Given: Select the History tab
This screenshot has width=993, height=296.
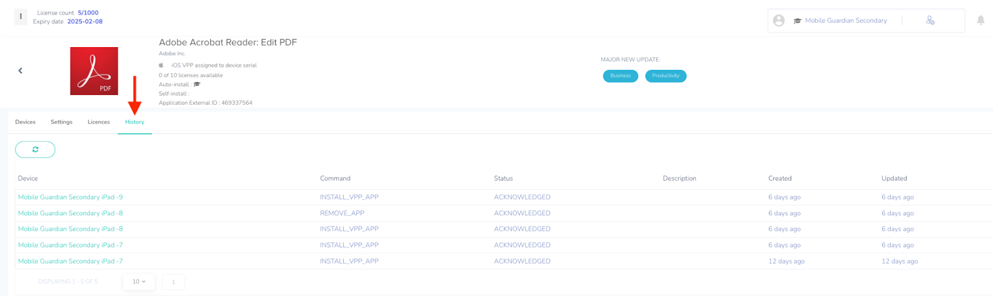Looking at the screenshot, I should pyautogui.click(x=135, y=122).
